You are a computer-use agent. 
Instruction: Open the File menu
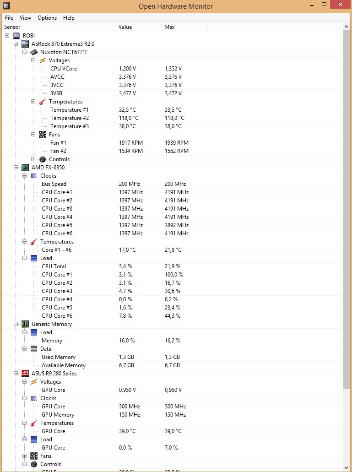click(9, 18)
